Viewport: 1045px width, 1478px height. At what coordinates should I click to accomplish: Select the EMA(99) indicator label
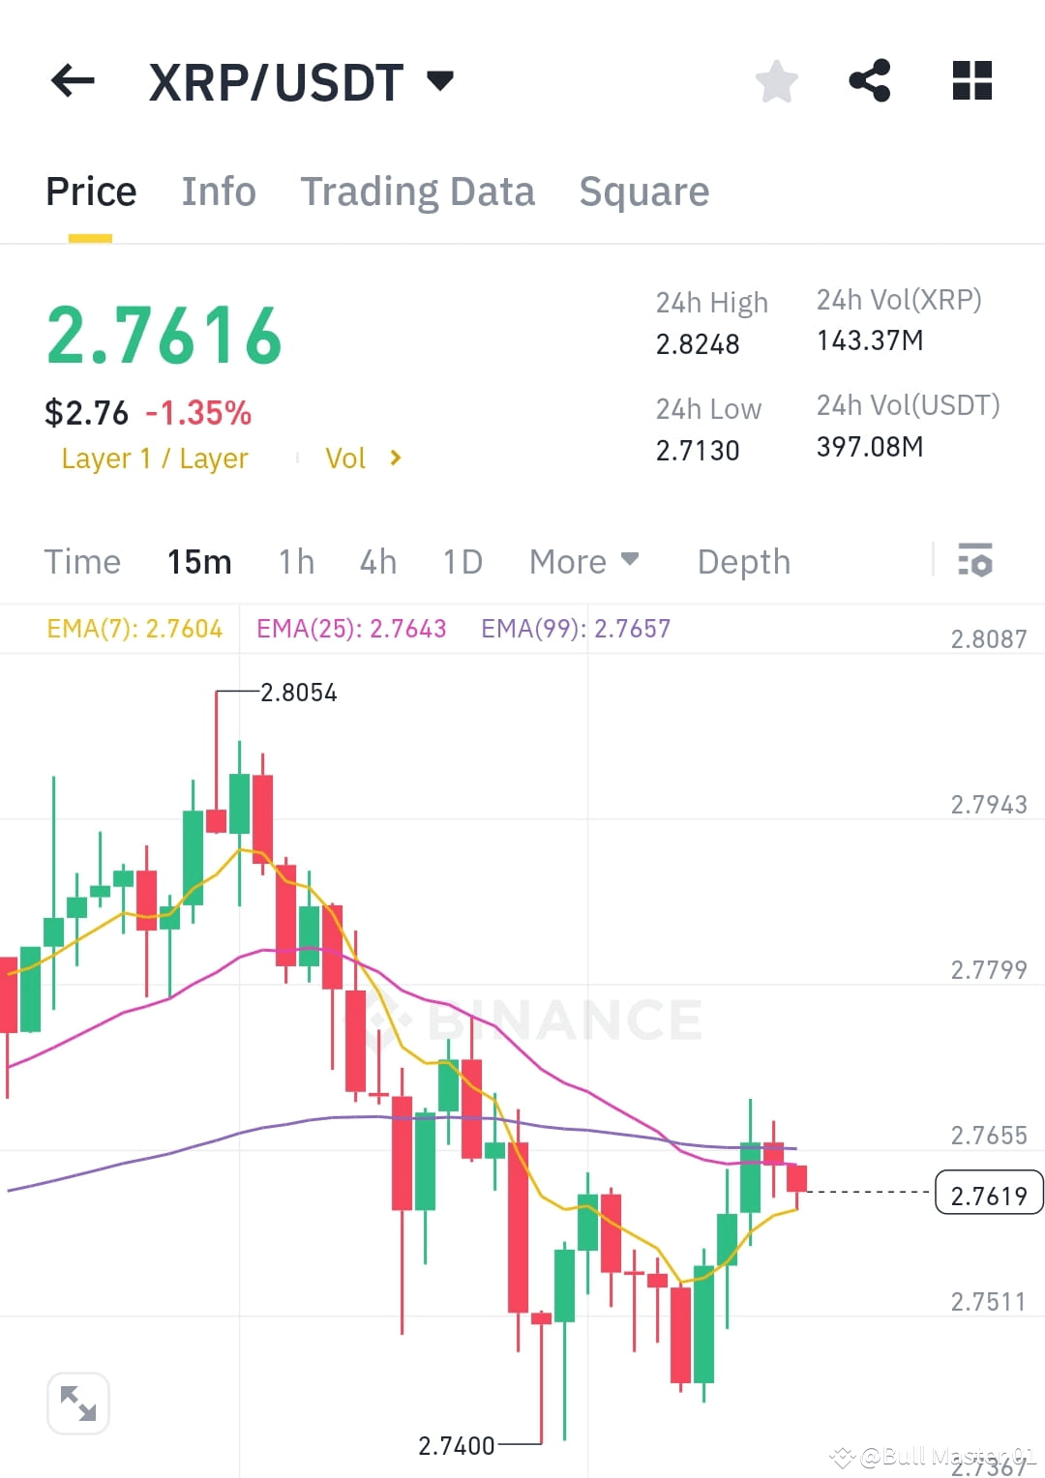(576, 628)
